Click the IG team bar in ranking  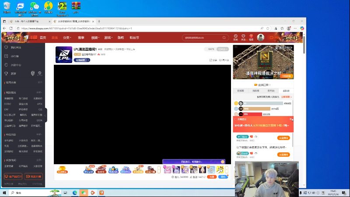coord(263,103)
